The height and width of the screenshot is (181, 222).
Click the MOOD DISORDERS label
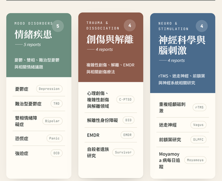click(34, 23)
